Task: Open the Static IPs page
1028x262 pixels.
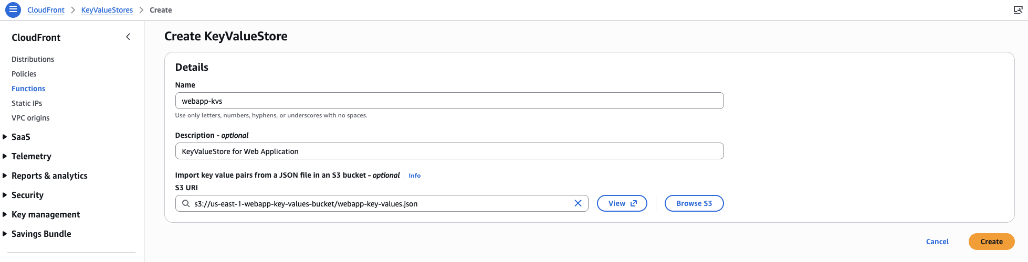Action: point(27,103)
